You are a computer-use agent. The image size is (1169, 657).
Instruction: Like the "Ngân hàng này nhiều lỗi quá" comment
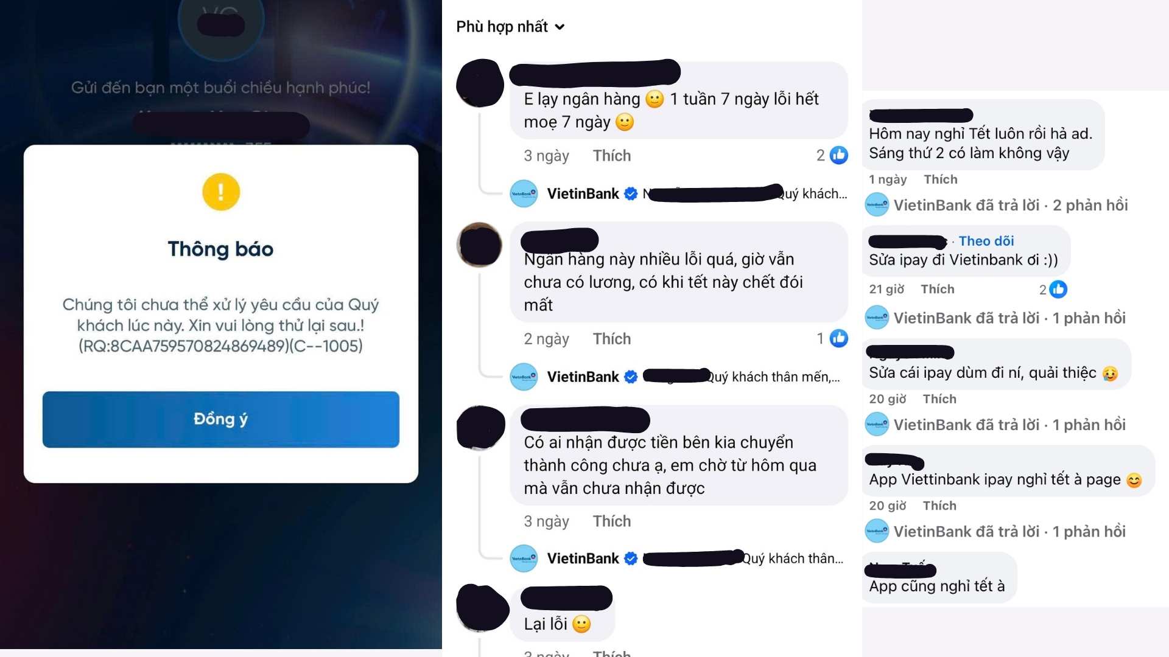(x=612, y=339)
